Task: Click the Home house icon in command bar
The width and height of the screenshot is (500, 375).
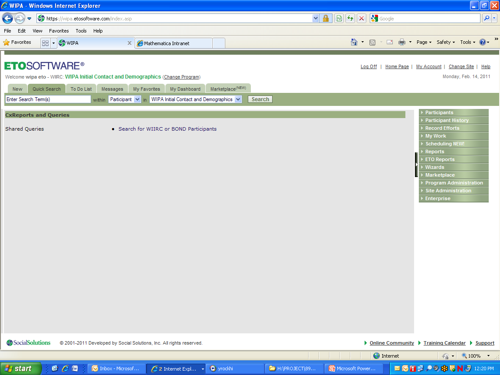Action: click(354, 42)
